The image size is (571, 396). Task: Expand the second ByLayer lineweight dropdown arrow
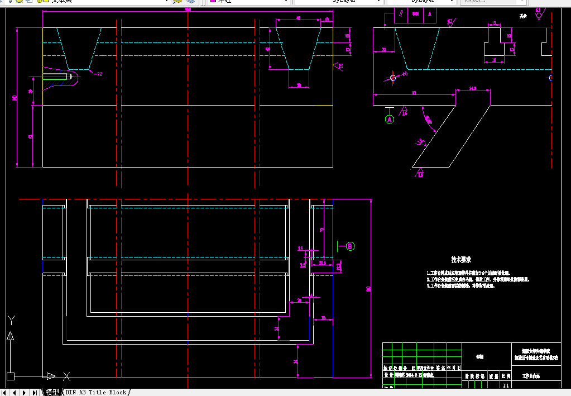[x=452, y=2]
